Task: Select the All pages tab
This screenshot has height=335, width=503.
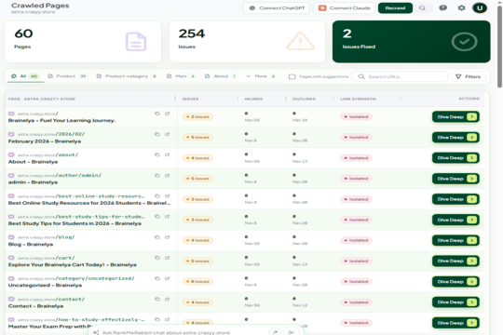Action: click(x=25, y=76)
